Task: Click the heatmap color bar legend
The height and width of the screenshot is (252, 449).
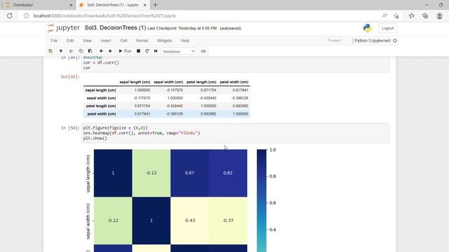Action: [262, 201]
